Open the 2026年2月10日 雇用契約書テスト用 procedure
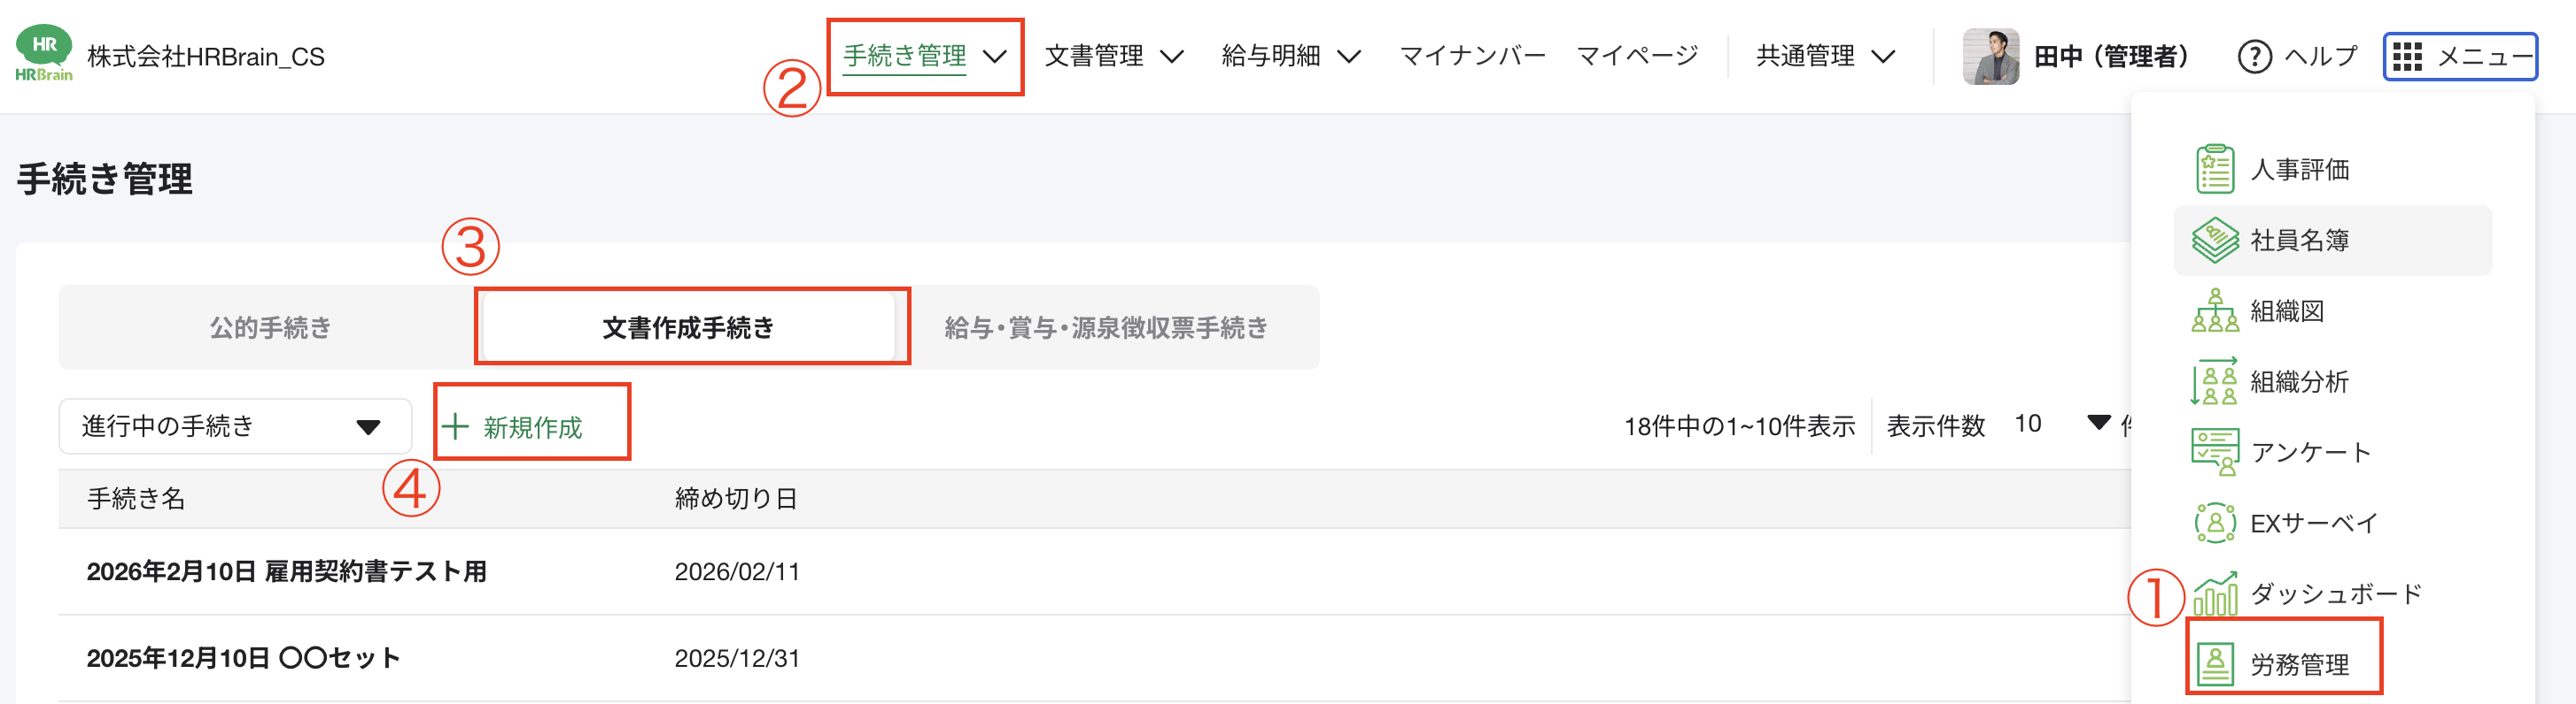Screen dimensions: 2576x704 [x=286, y=572]
